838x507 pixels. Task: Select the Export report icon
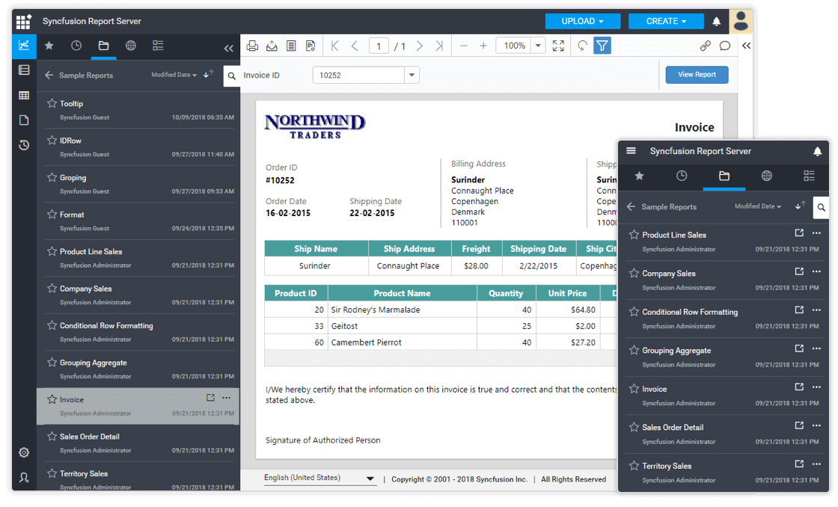tap(271, 45)
